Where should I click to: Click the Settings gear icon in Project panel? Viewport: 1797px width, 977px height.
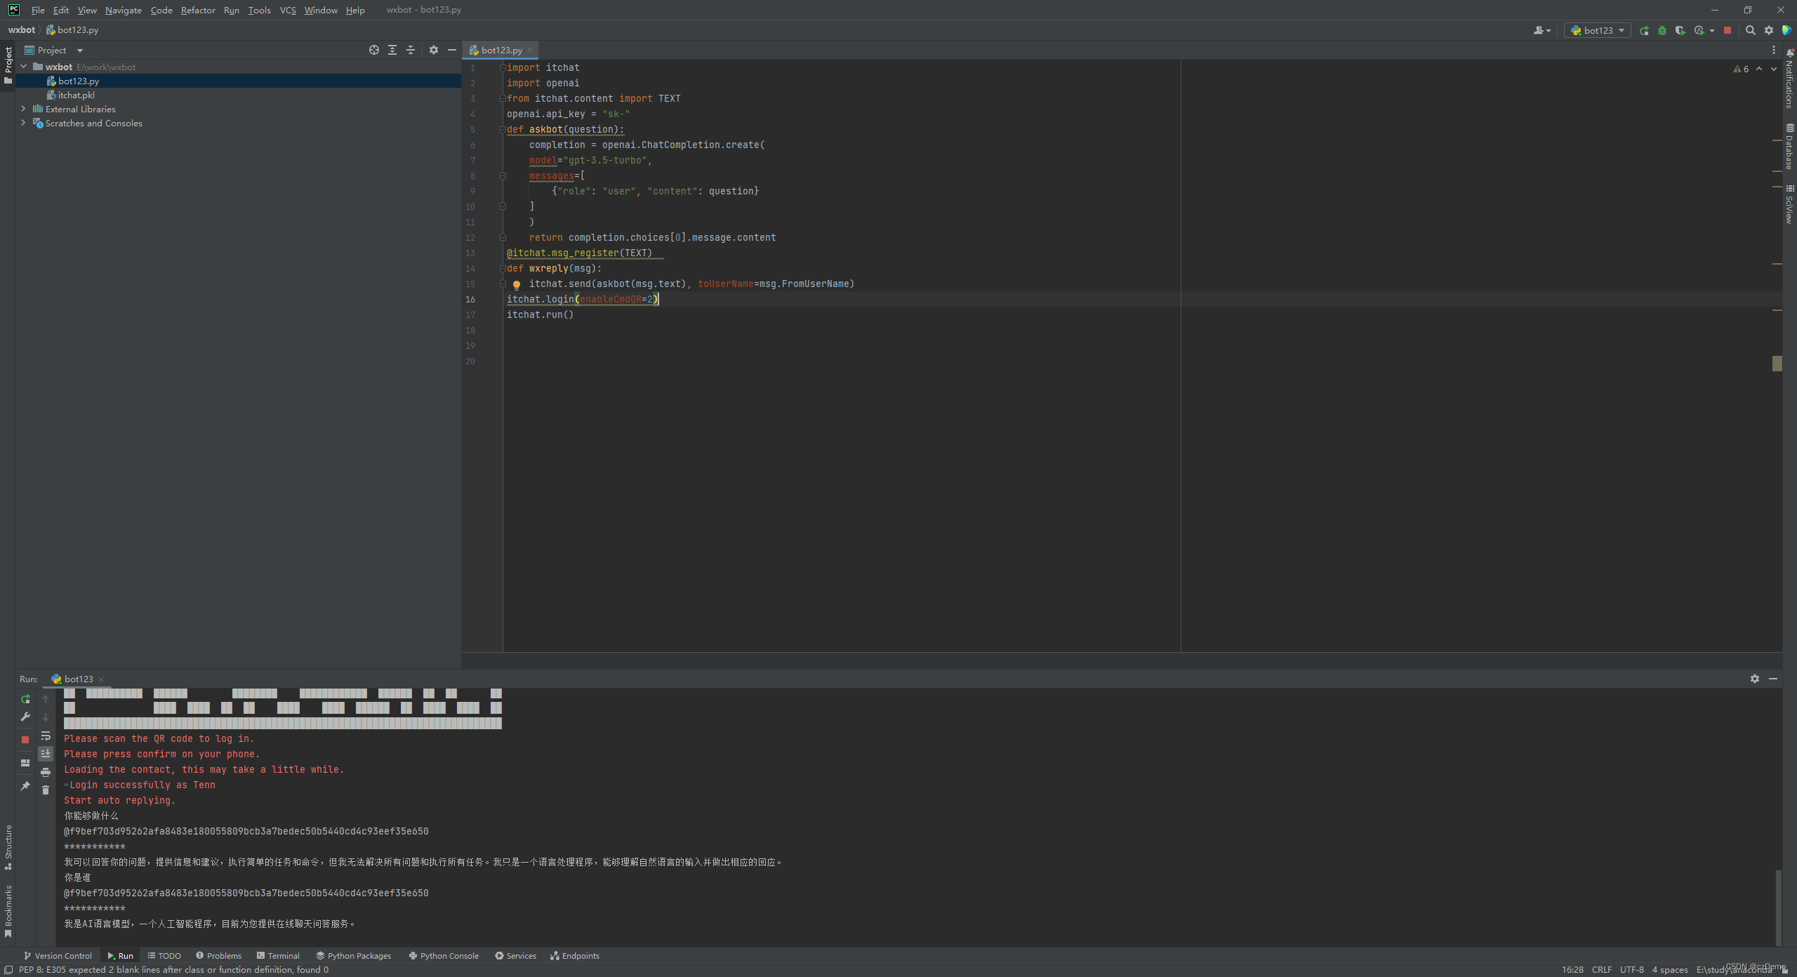(x=433, y=49)
